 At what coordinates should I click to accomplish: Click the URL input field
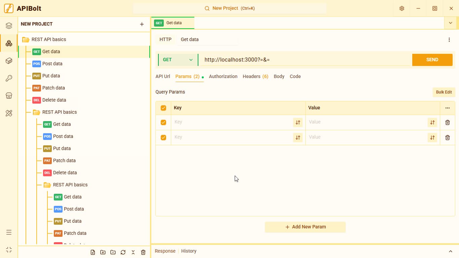[x=305, y=60]
